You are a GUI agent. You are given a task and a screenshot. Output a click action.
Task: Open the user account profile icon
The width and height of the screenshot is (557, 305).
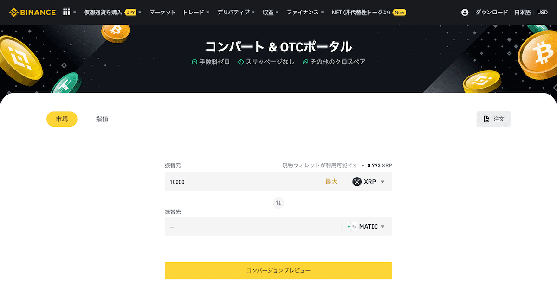(x=465, y=13)
